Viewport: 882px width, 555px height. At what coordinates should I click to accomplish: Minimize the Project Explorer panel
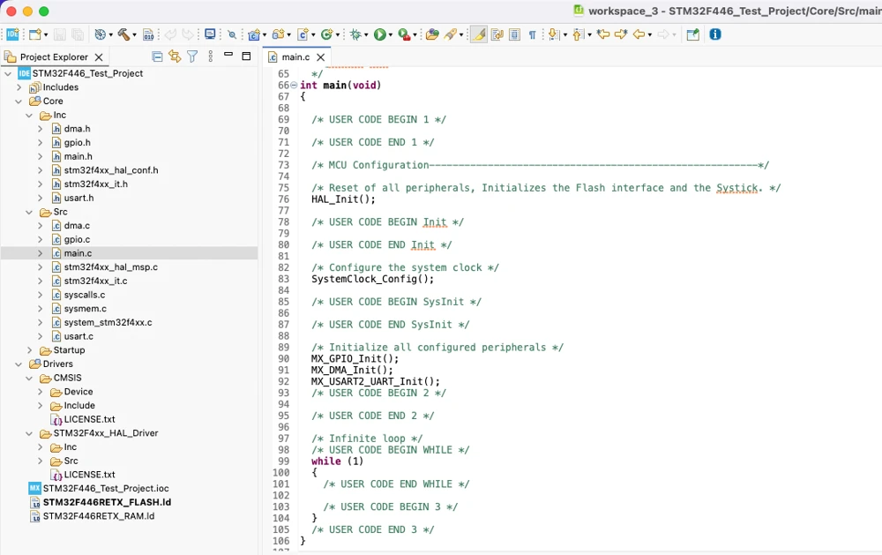click(x=228, y=55)
